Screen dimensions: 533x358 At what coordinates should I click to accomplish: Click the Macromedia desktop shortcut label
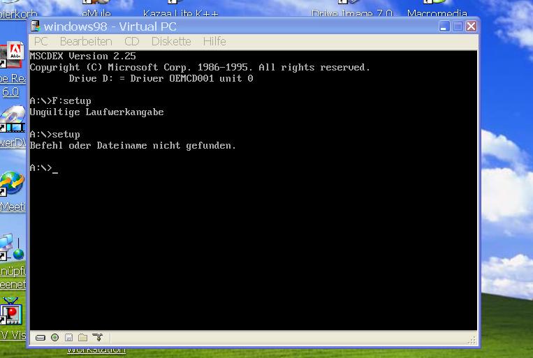[437, 13]
